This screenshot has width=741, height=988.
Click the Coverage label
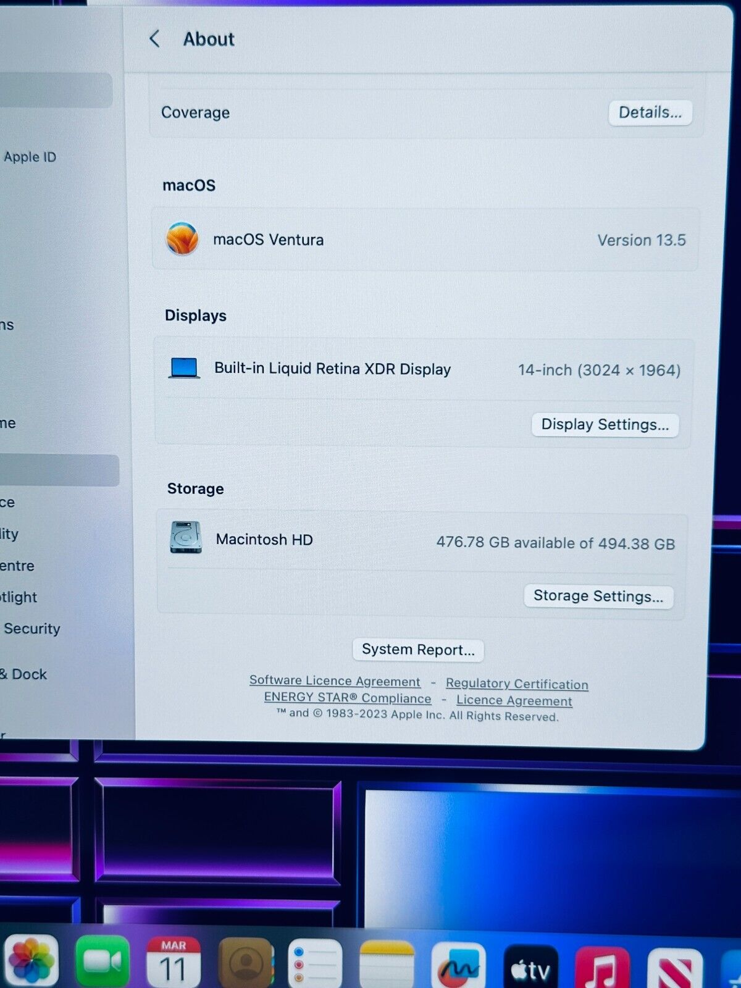pos(195,112)
